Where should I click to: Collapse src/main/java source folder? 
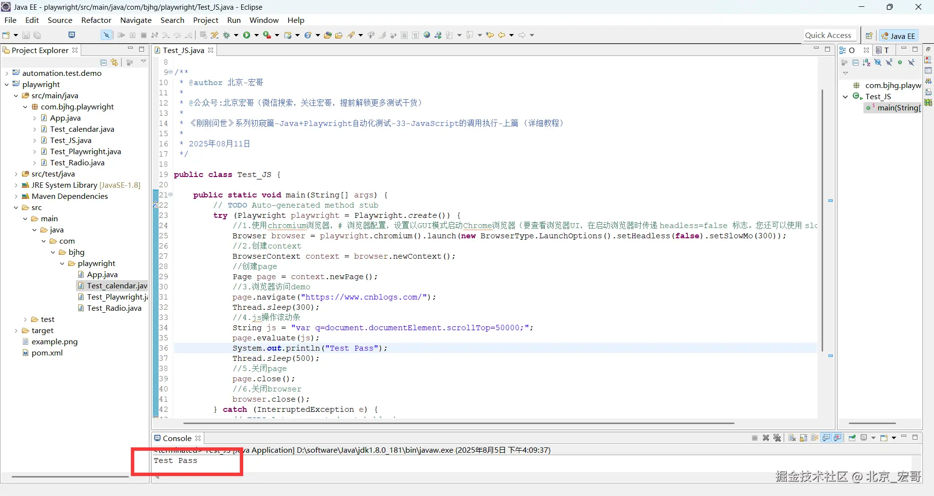tap(16, 96)
